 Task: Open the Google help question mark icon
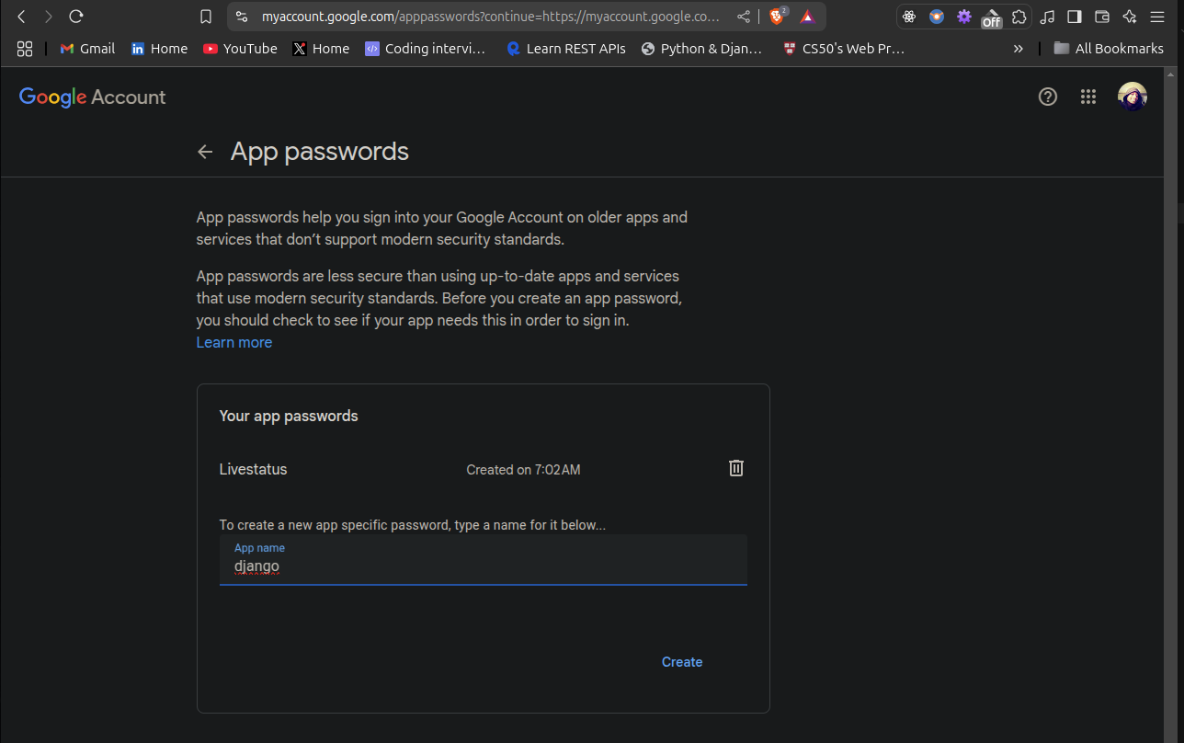tap(1048, 97)
